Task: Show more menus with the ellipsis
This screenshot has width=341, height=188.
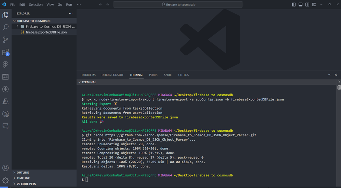Action: coord(79,5)
